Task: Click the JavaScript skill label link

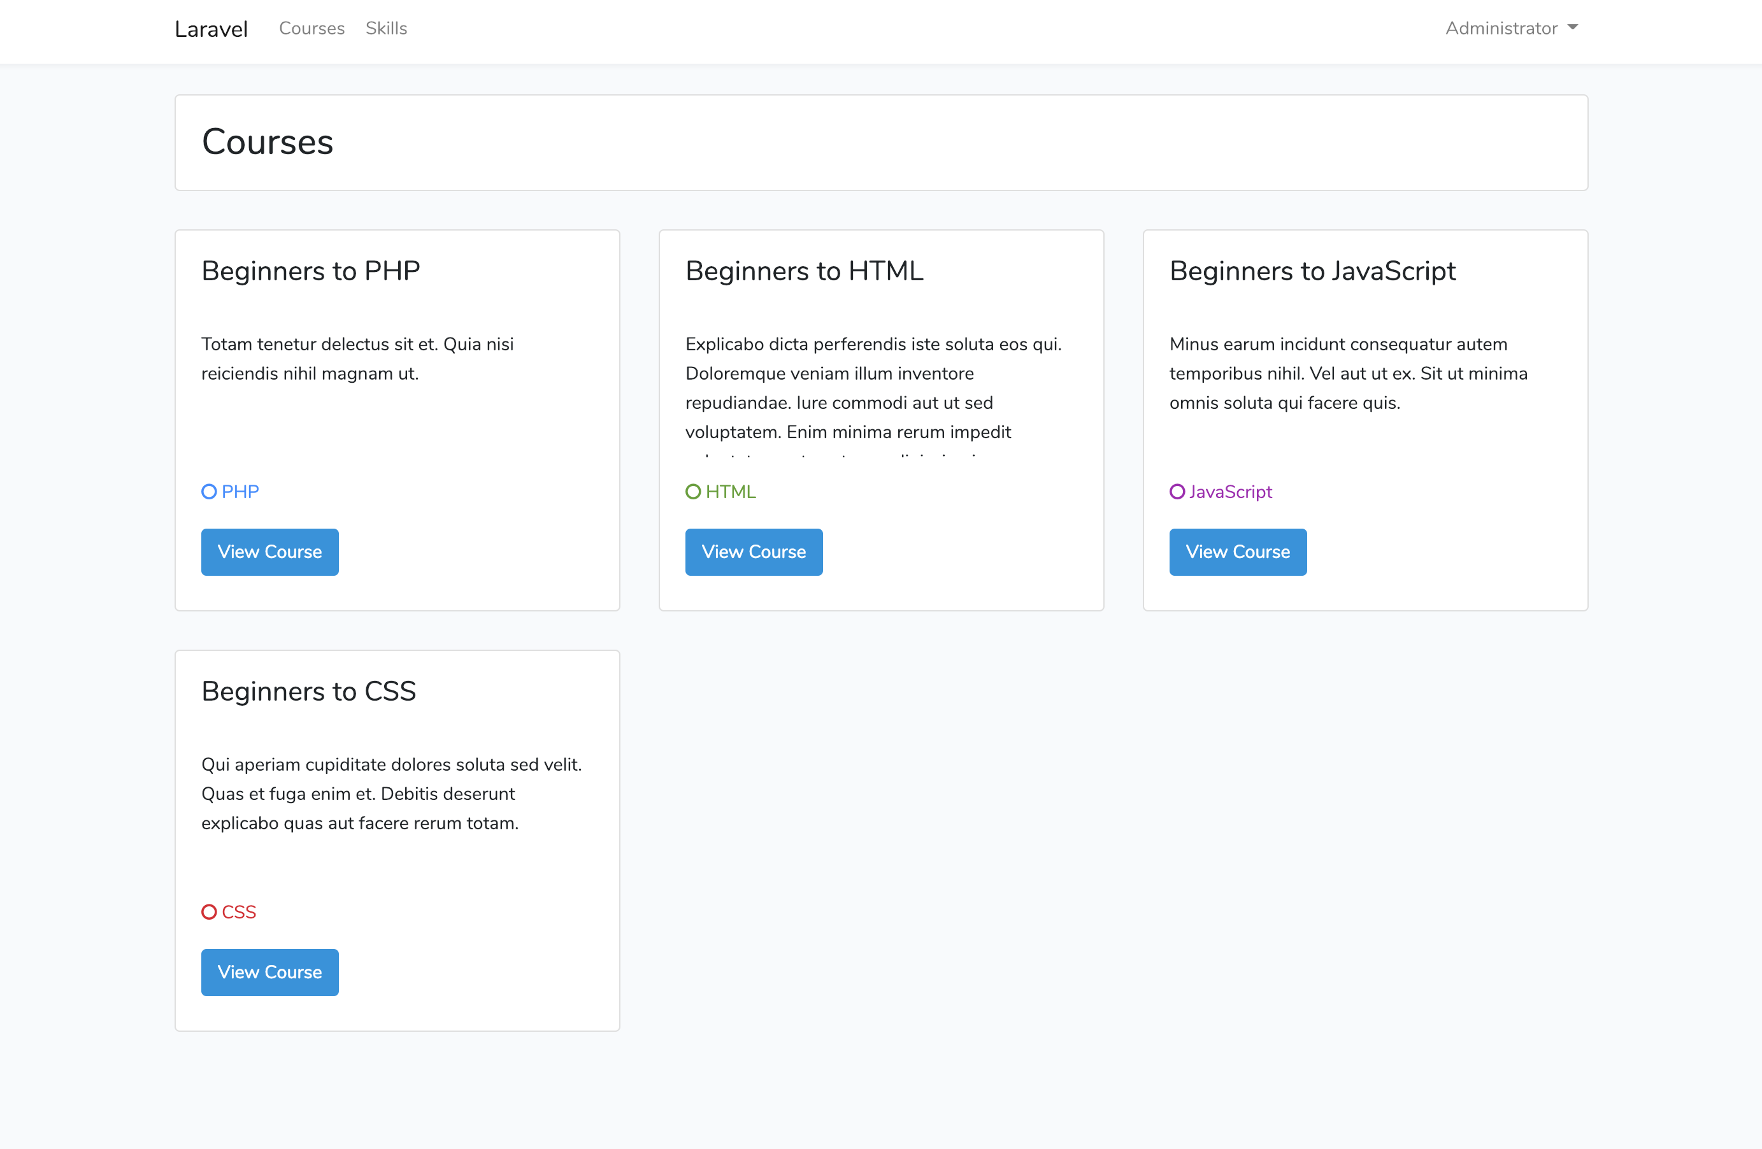Action: pyautogui.click(x=1231, y=492)
